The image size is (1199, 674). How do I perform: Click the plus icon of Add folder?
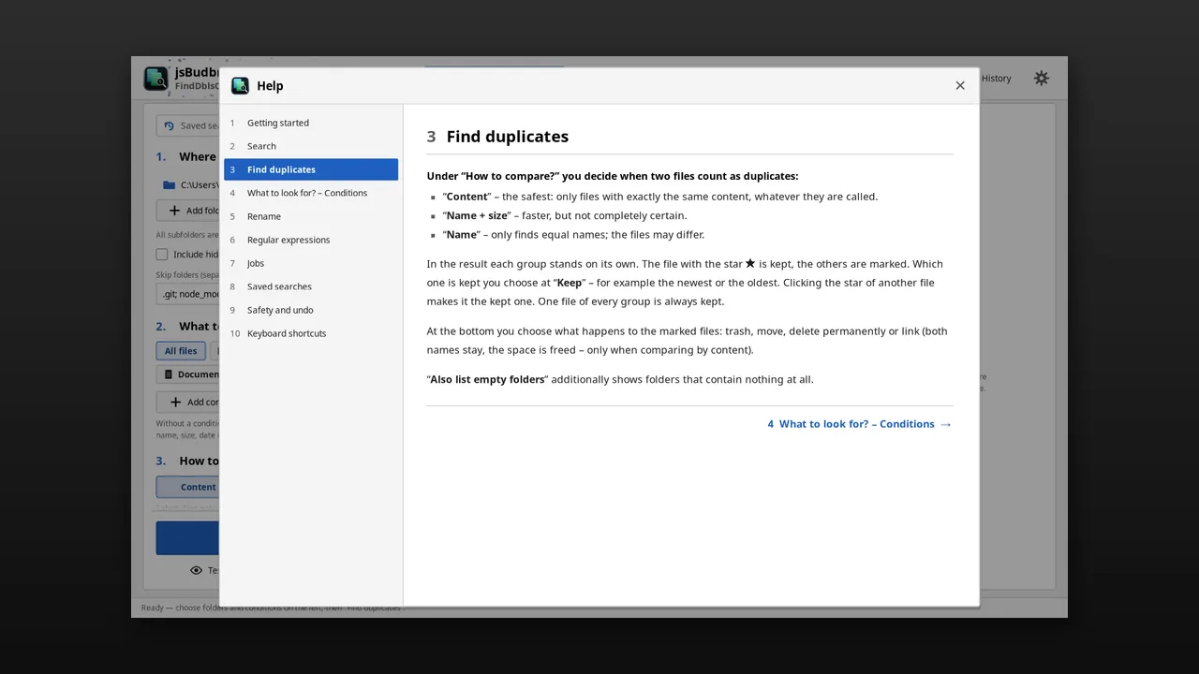174,211
